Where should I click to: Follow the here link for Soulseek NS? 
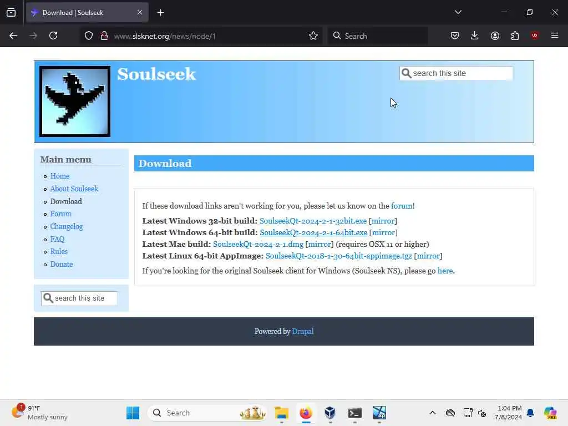point(445,271)
